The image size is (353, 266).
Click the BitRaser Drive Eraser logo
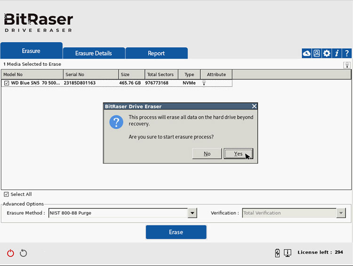coord(39,23)
